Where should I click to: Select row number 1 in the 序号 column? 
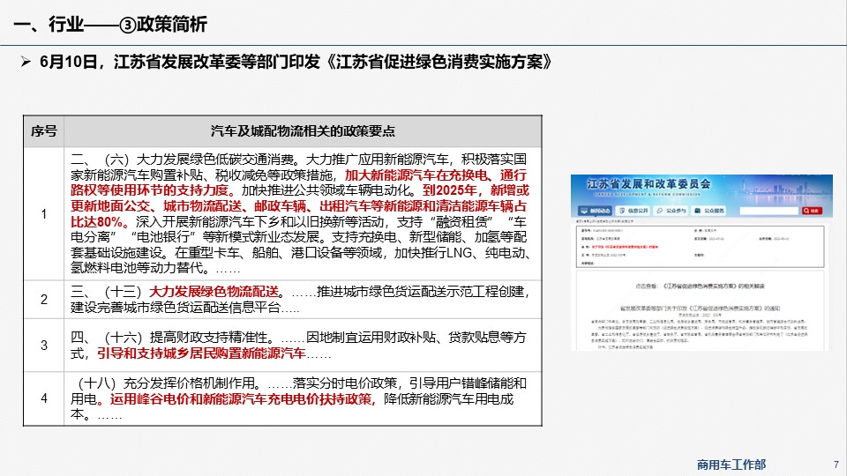(x=44, y=214)
